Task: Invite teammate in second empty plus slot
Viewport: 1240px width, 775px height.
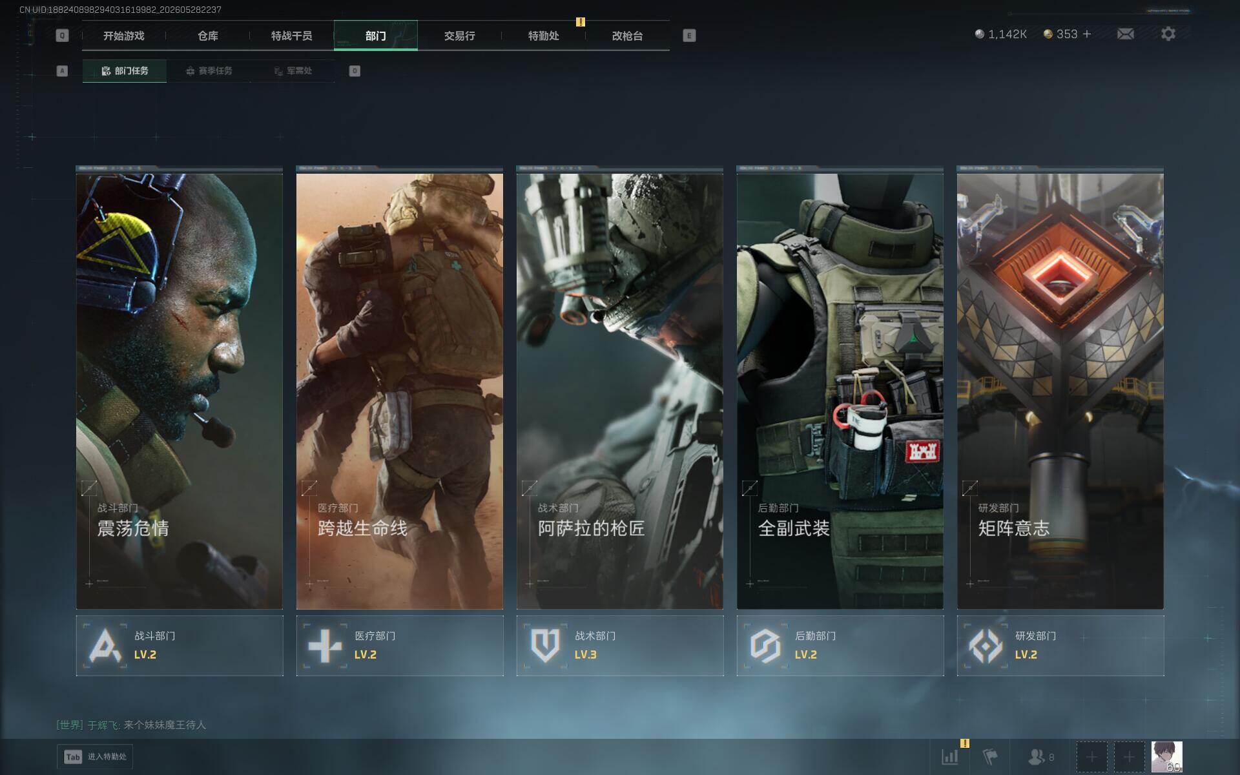Action: 1129,757
